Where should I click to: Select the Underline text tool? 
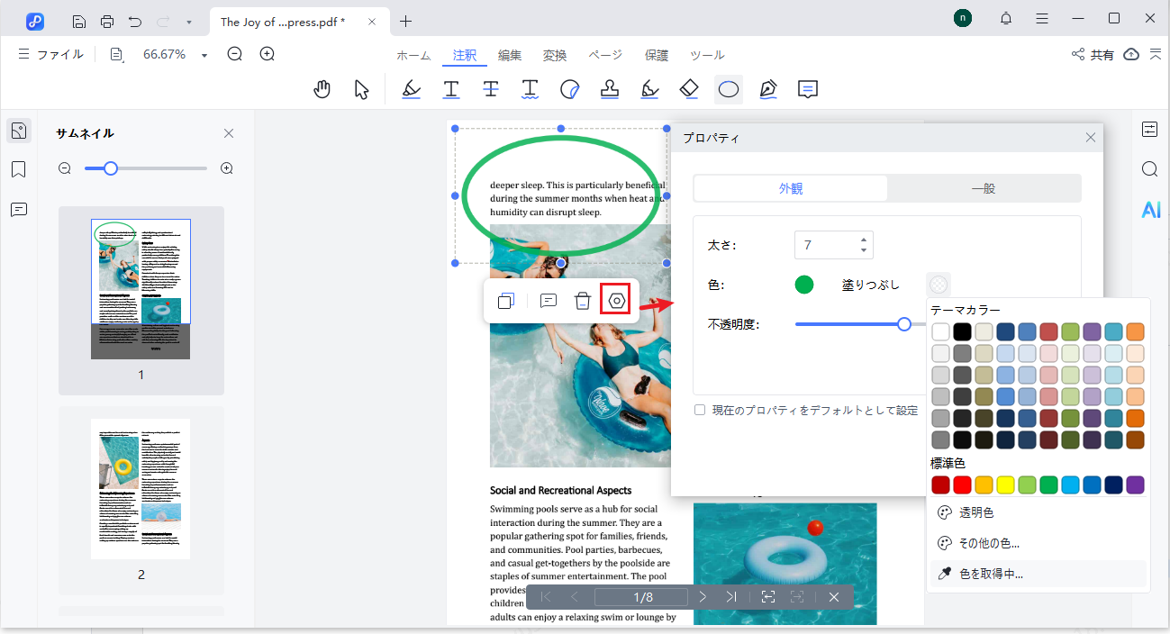click(x=451, y=89)
